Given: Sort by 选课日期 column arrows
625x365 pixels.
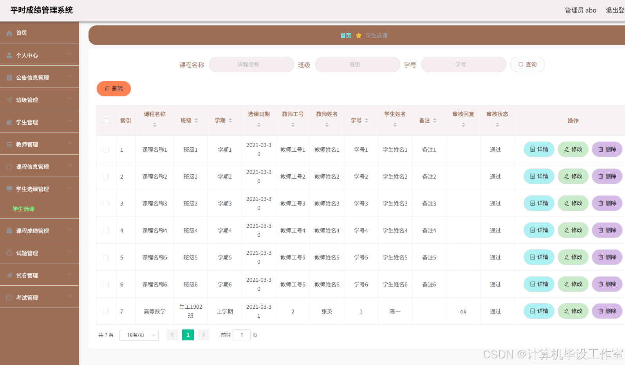Looking at the screenshot, I should (x=259, y=125).
